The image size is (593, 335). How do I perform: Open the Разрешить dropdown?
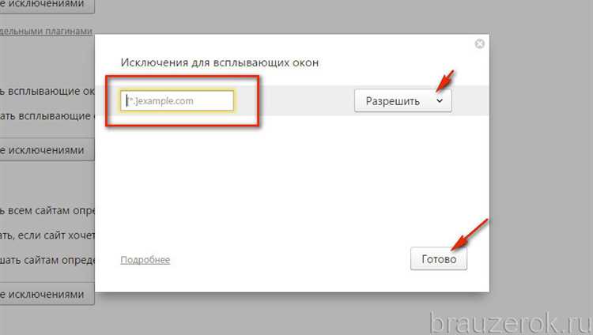pyautogui.click(x=402, y=101)
